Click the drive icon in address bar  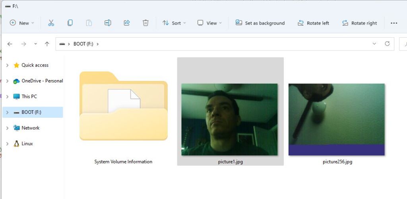pos(62,44)
